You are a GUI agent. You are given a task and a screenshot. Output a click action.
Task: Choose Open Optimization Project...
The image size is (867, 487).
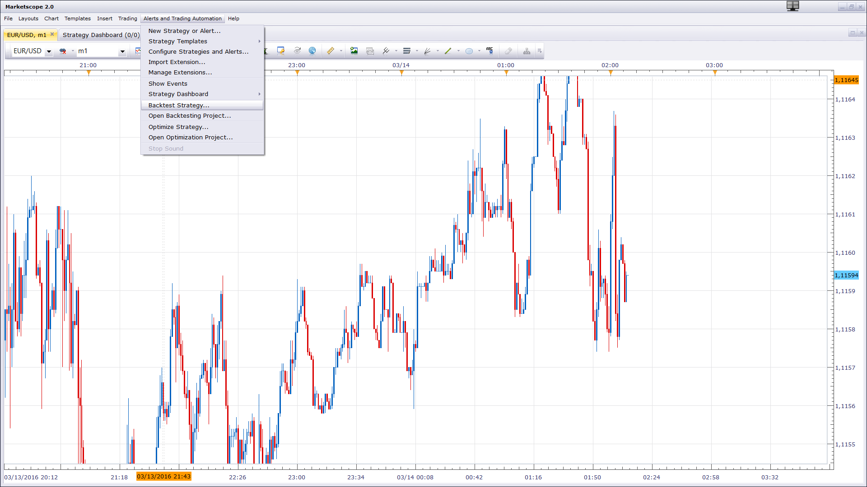[202, 137]
